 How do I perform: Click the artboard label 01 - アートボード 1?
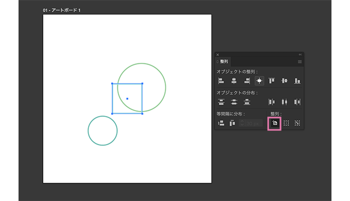point(62,10)
